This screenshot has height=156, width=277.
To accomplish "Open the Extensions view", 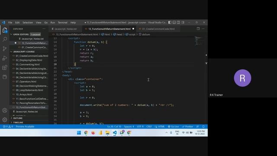I will point(5,68).
